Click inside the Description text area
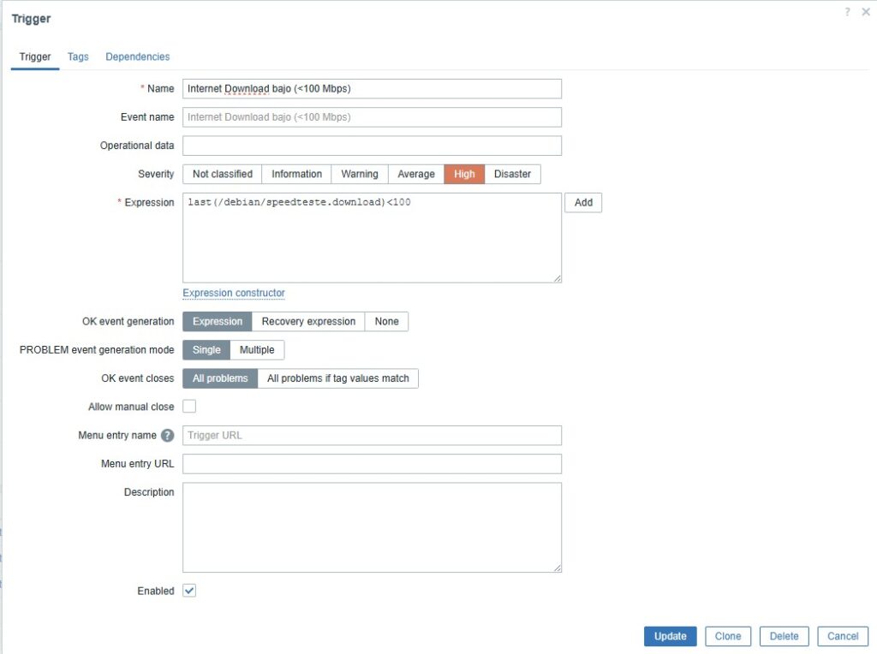 coord(372,526)
